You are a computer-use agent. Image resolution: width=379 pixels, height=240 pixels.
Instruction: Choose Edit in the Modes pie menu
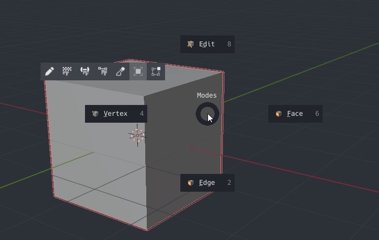pos(208,44)
